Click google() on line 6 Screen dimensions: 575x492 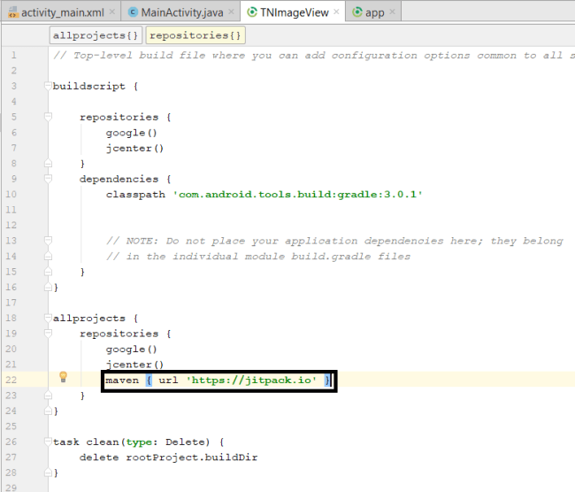point(131,133)
